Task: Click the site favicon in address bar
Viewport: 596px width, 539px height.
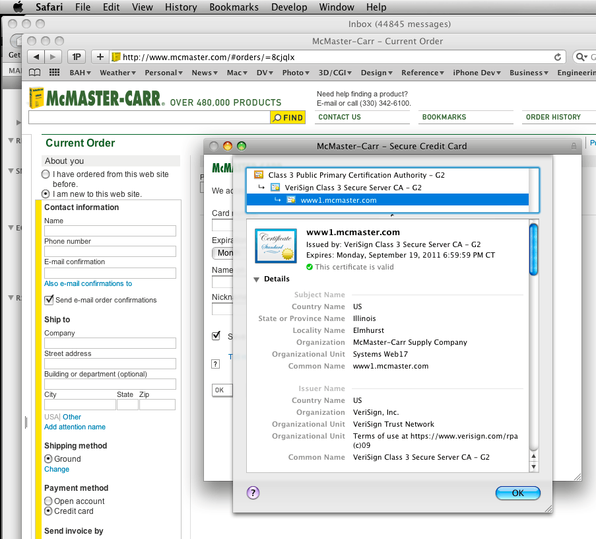Action: (116, 57)
